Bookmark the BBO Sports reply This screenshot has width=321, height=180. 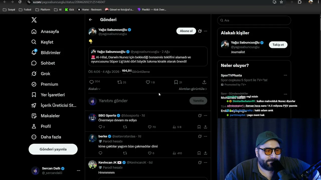coord(199,127)
